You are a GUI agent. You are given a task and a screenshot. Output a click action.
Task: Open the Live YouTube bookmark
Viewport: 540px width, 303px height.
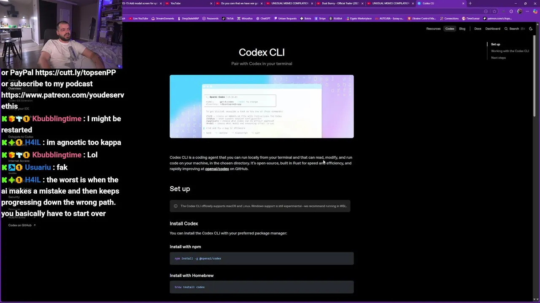138,19
